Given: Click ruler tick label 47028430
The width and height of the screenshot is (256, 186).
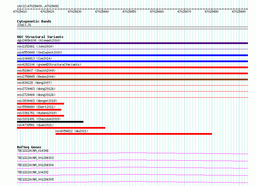Looking at the screenshot, I should (74, 12).
